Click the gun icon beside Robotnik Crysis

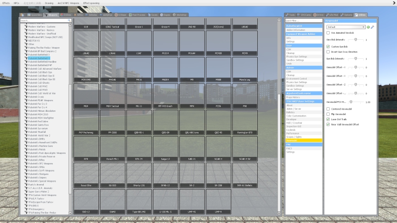pyautogui.click(x=26, y=97)
